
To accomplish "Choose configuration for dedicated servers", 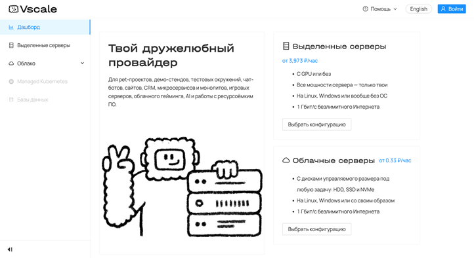I will click(x=316, y=124).
